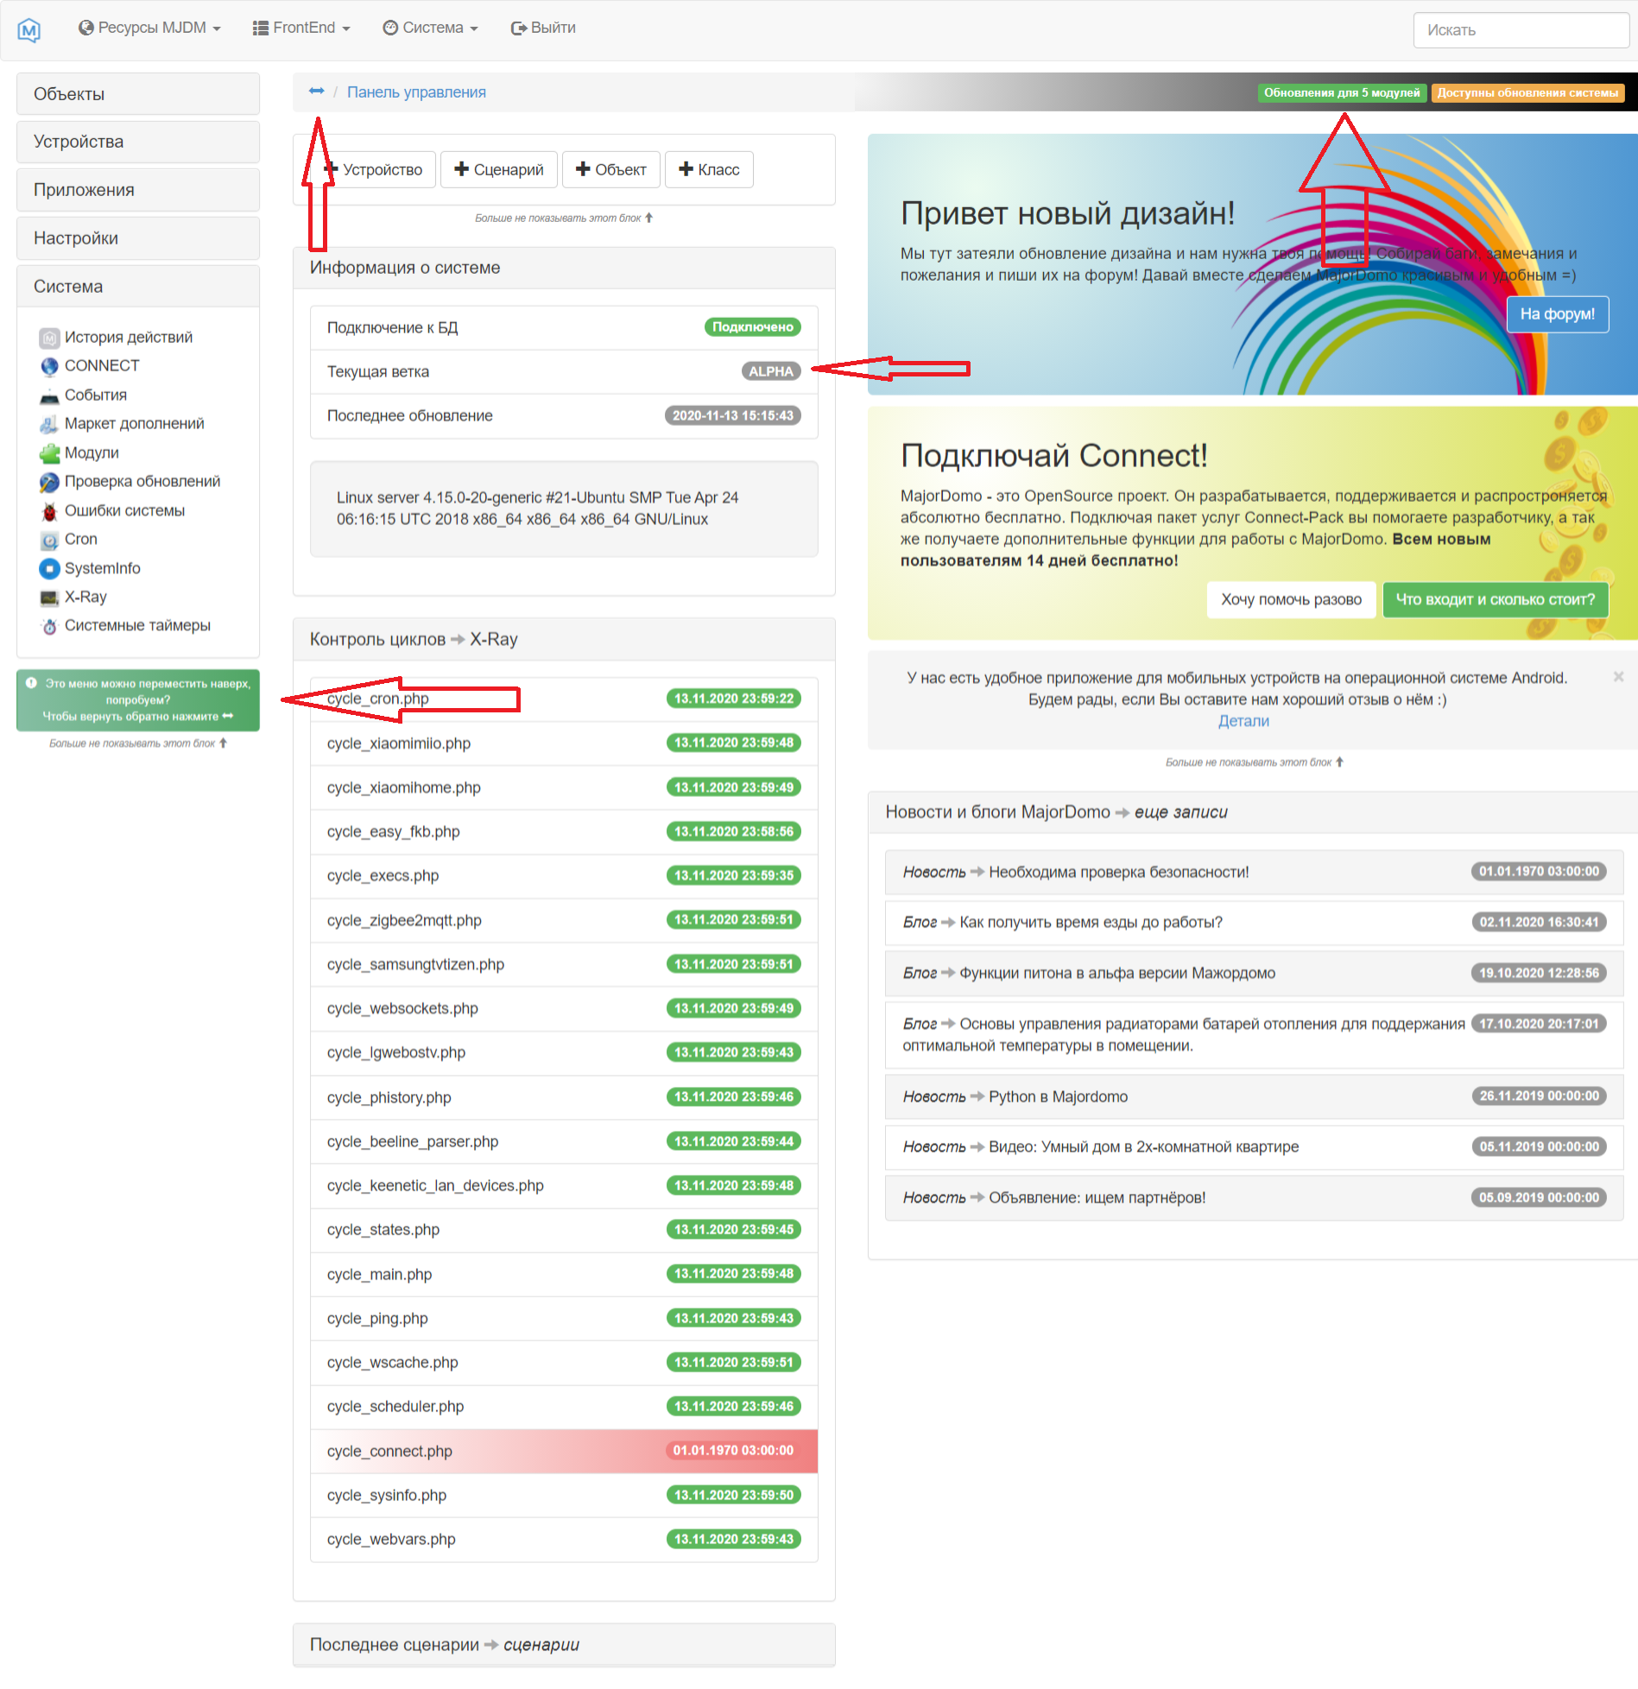Click the События icon in sidebar

49,395
